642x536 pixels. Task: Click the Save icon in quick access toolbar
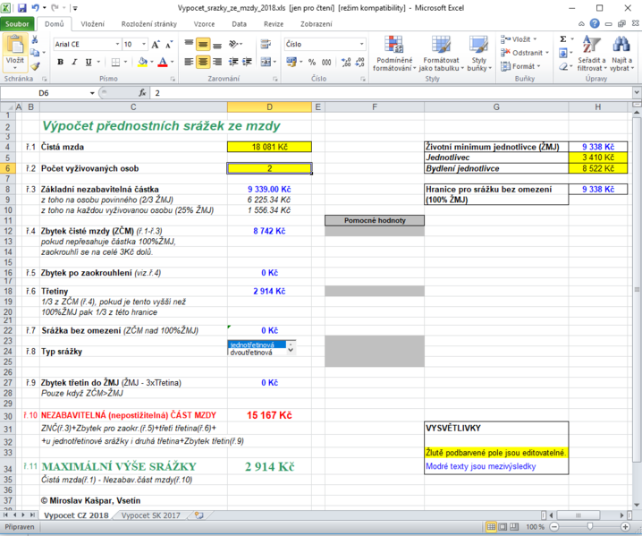click(x=22, y=8)
